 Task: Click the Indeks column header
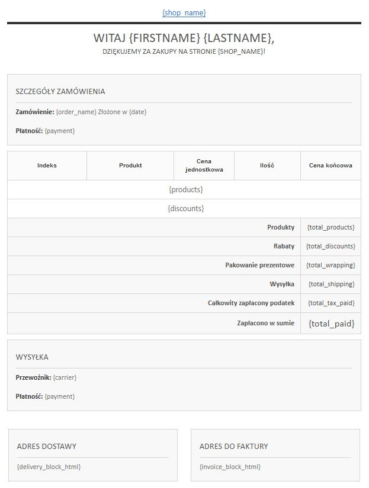(x=47, y=166)
